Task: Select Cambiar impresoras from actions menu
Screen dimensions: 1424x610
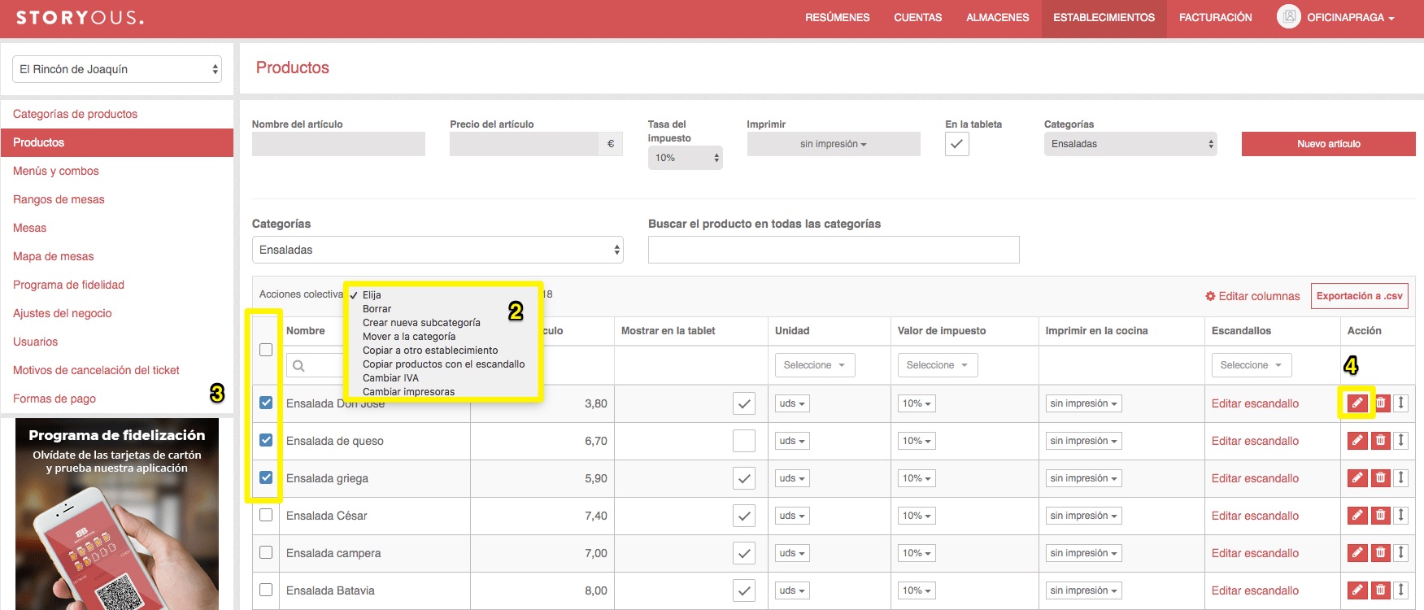Action: 408,392
